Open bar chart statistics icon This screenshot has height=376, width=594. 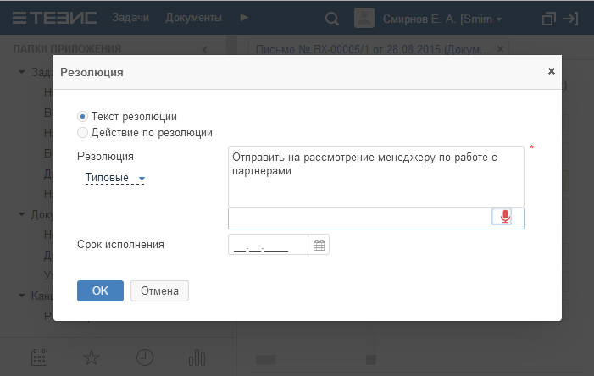[x=197, y=357]
